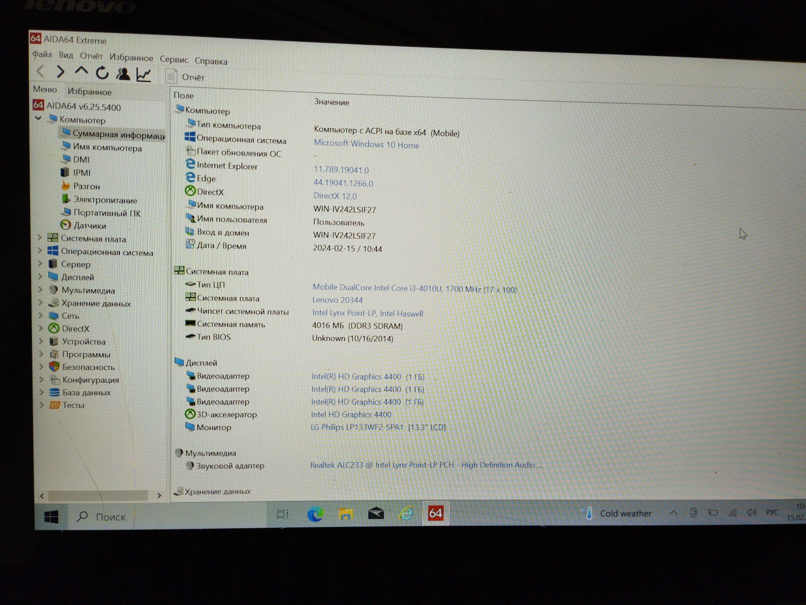Open Intel HD Graphics 4400 3D-accelerator link
Screen dimensions: 806x605
click(x=351, y=414)
